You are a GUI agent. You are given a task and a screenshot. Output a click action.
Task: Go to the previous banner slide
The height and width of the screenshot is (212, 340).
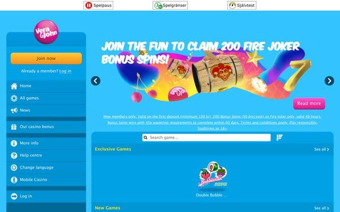click(96, 81)
